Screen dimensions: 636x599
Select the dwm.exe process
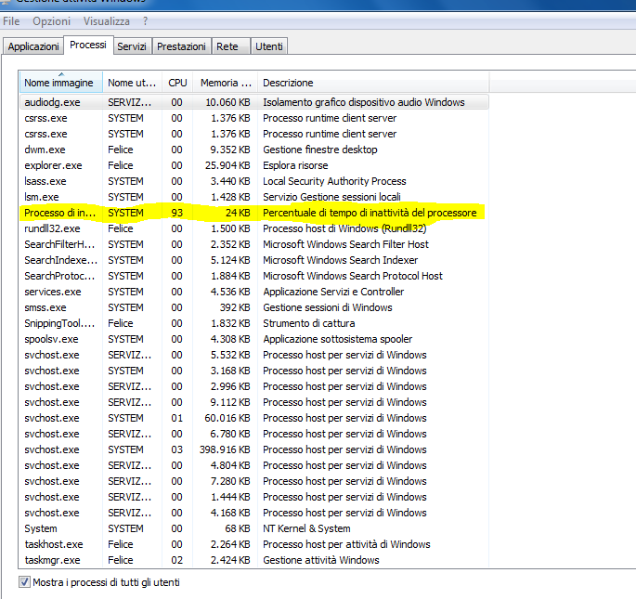coord(253,150)
